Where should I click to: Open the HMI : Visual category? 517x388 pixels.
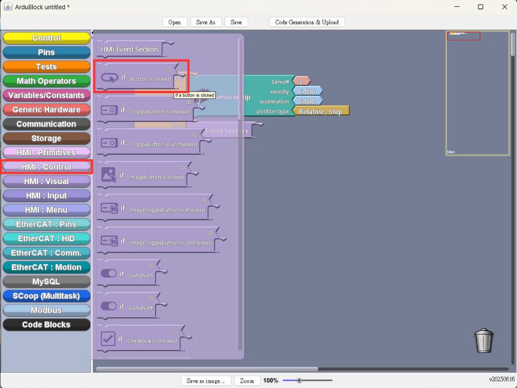coord(46,181)
